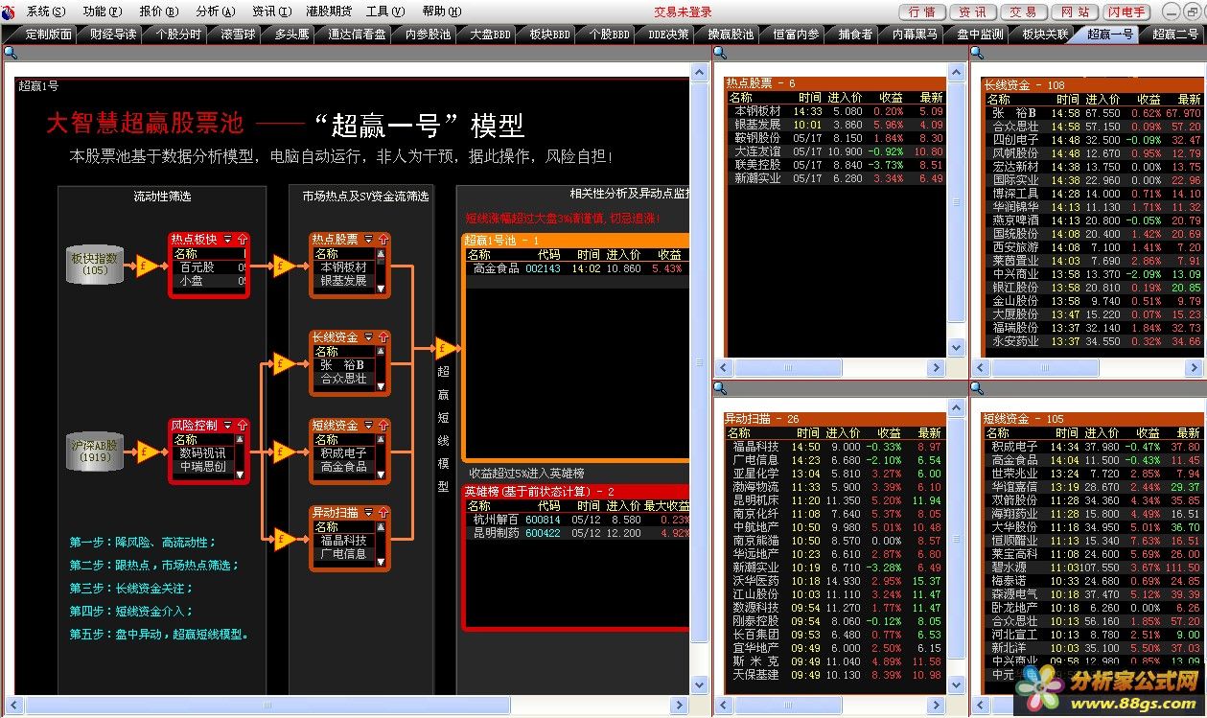Open the dropdown triangle on 长线资金 flow box

(x=368, y=337)
